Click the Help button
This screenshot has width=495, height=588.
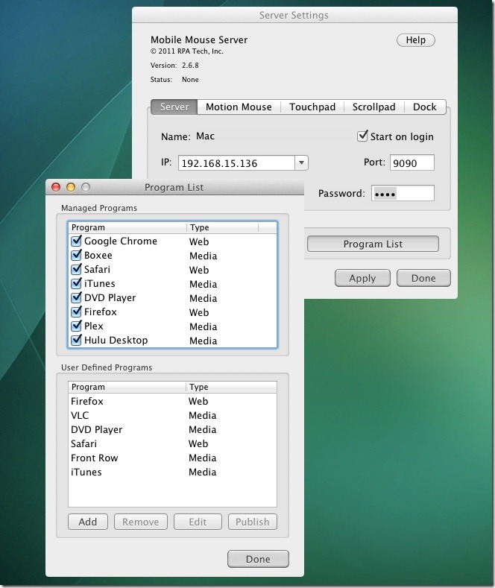(x=416, y=40)
